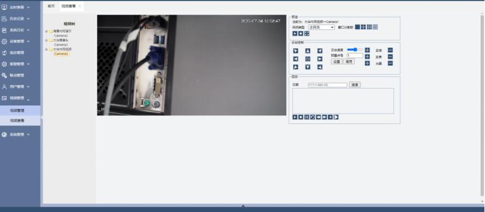The height and width of the screenshot is (212, 485).
Task: Click the minus button for 变焦 focus
Action: [390, 56]
